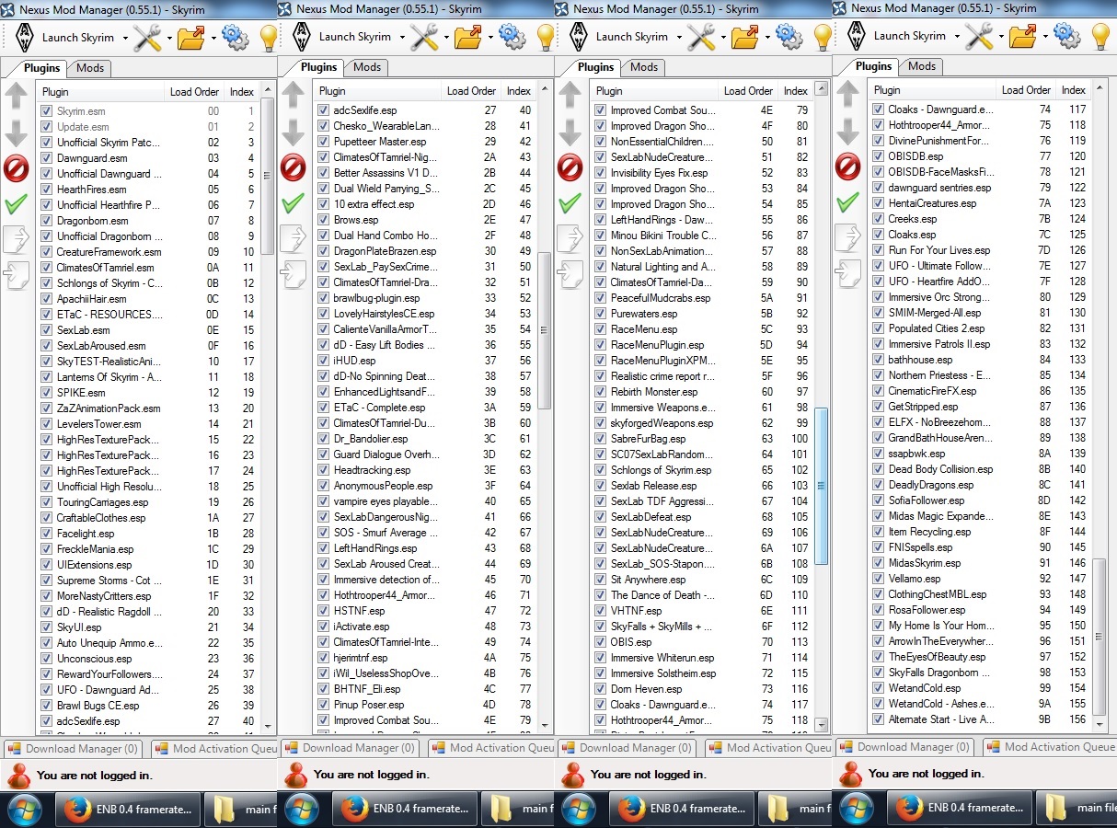Screen dimensions: 1117x828
Task: Click plugin list scrollbar thumb in leftmost window
Action: point(269,175)
